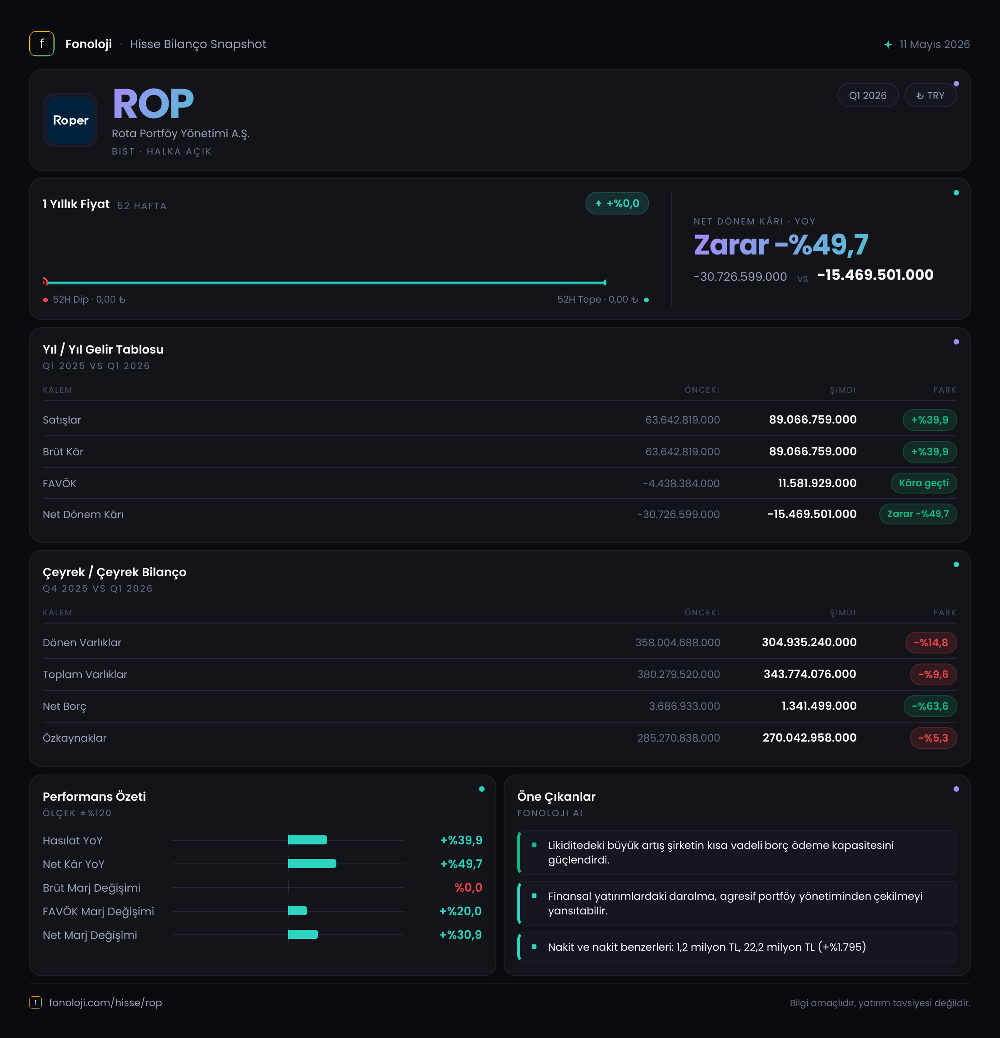The image size is (1000, 1038).
Task: Click the -%5,3 badge for Özkaynaklar
Action: pyautogui.click(x=933, y=738)
